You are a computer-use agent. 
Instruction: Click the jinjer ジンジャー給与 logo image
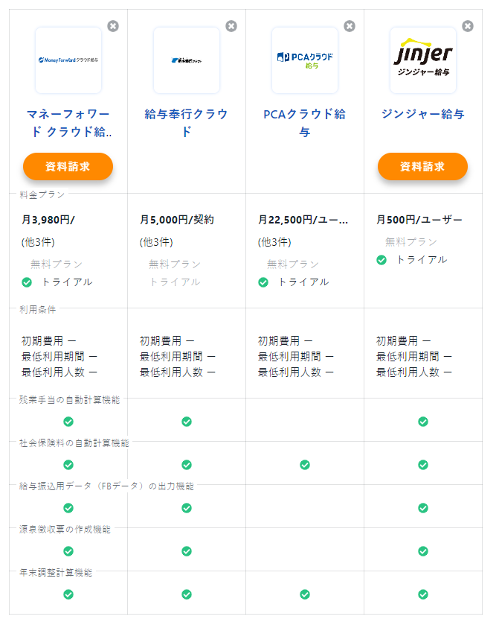(423, 60)
